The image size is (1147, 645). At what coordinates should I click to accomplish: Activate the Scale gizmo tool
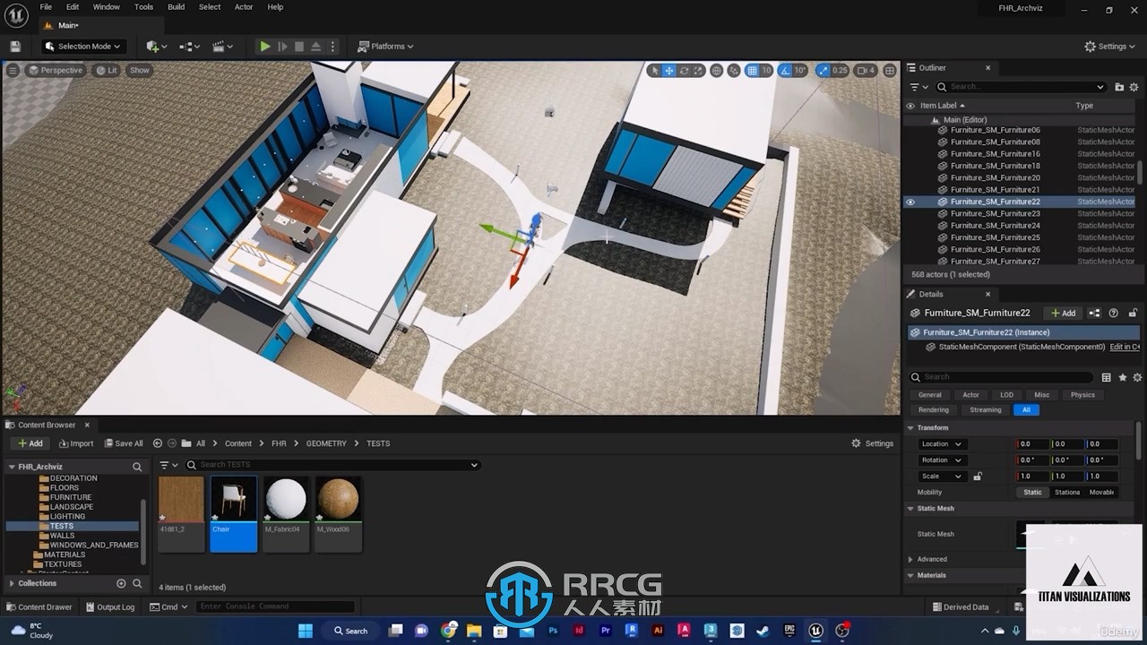coord(699,70)
